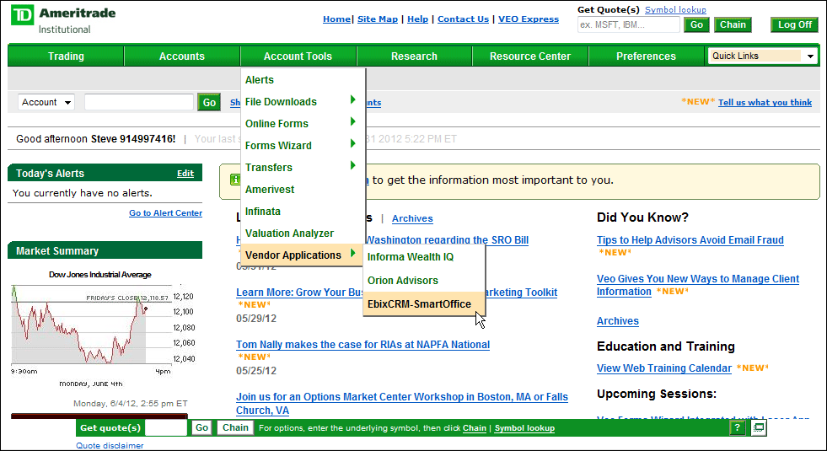Open Veo Gives You New Ways article
The height and width of the screenshot is (451, 827).
[x=698, y=285]
